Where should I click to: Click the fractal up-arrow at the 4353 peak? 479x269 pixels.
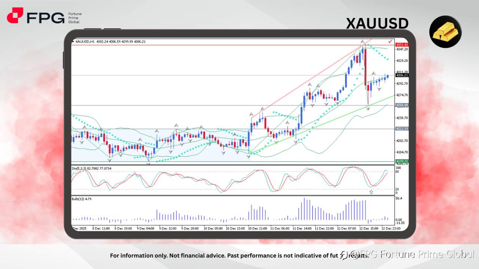pyautogui.click(x=363, y=41)
